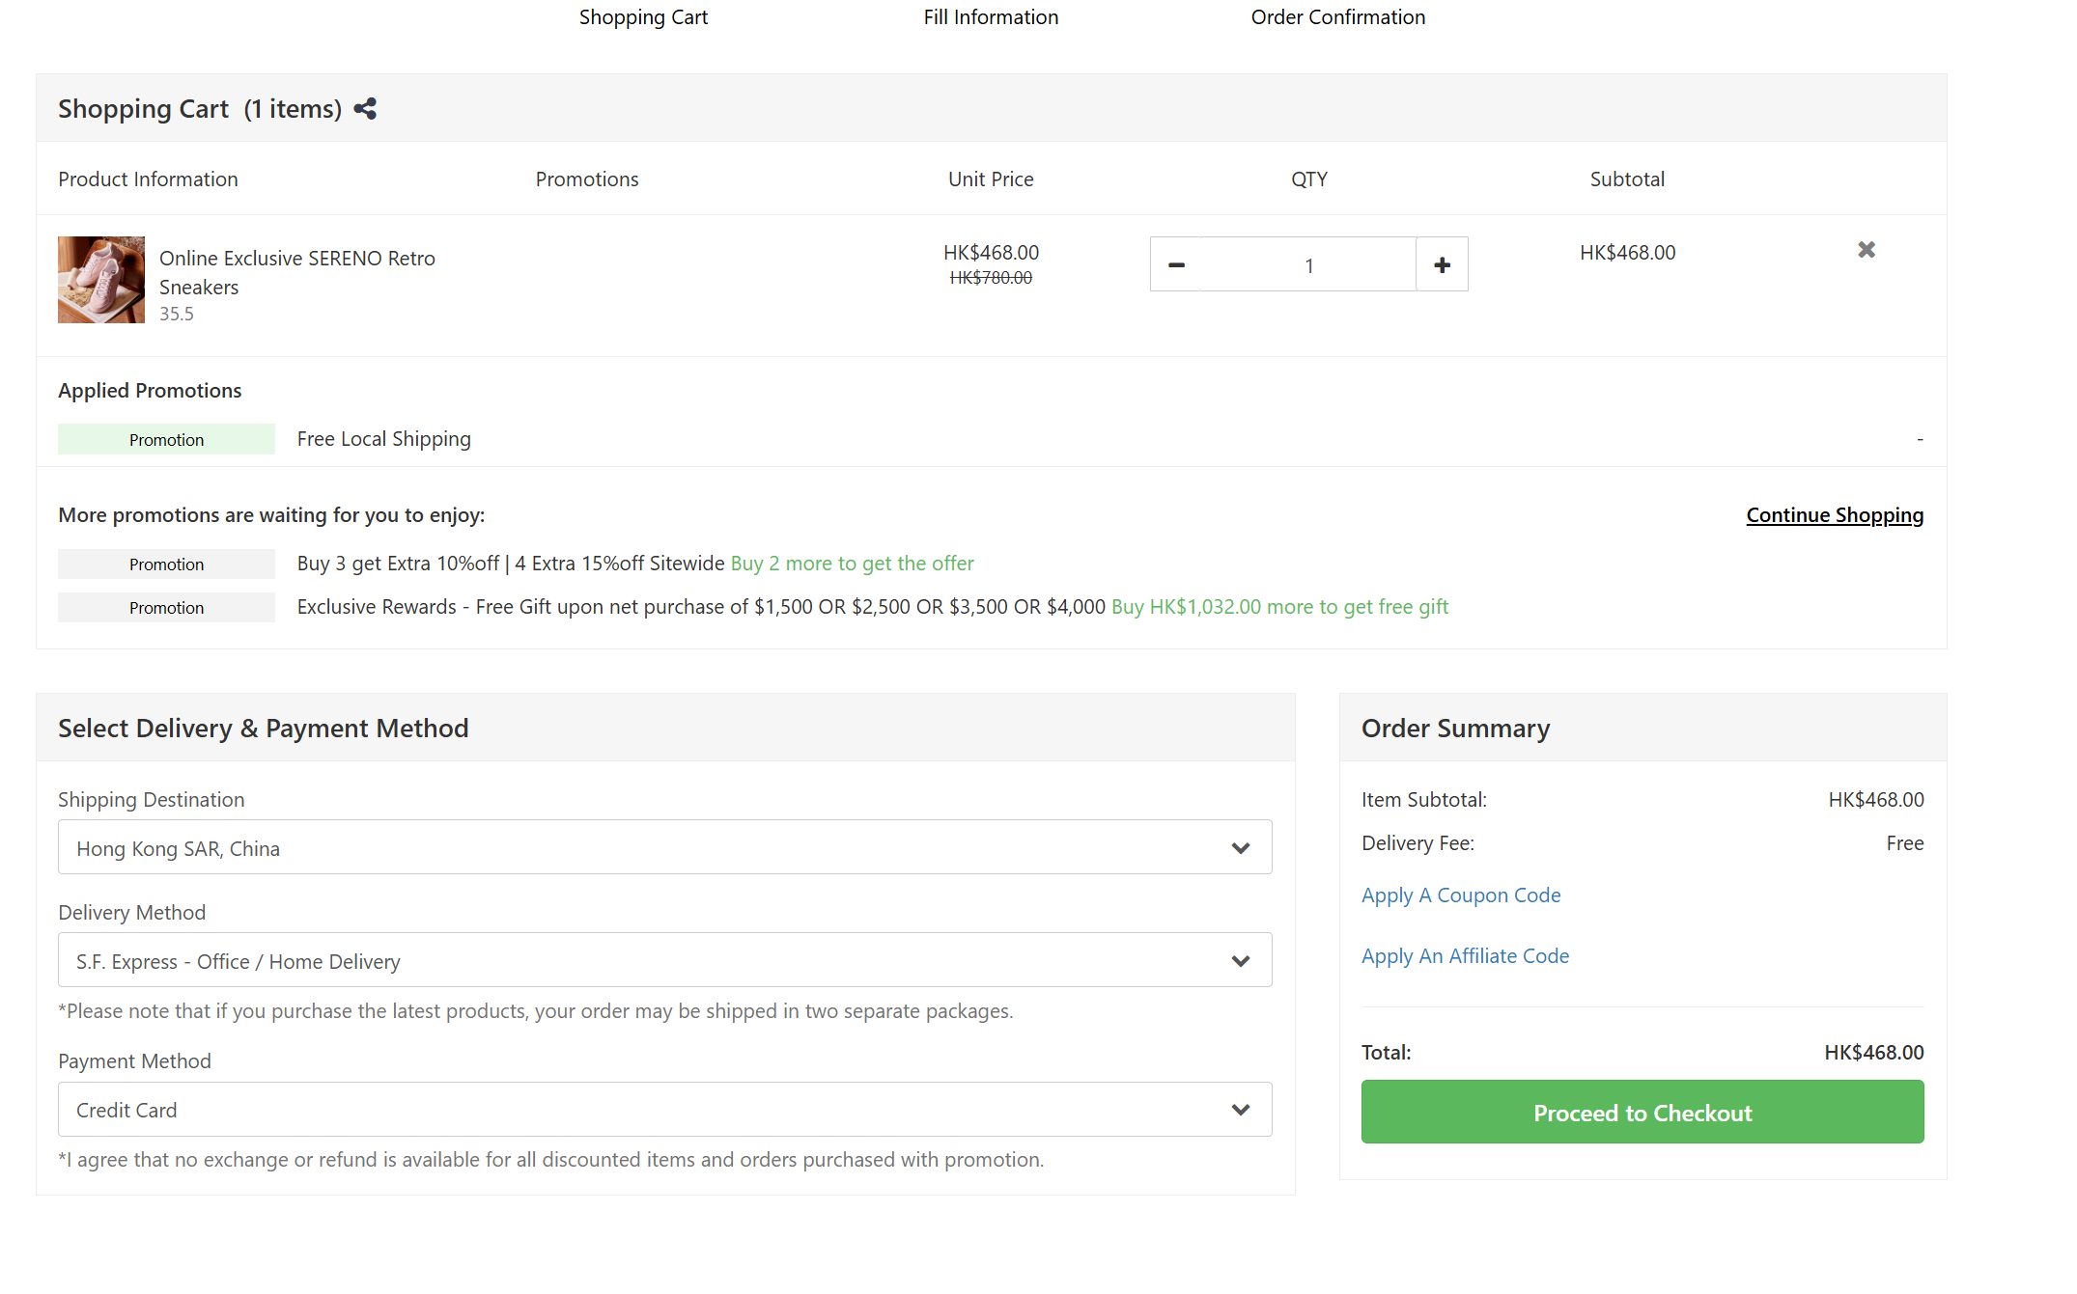Go to Shopping Cart step

pos(643,17)
